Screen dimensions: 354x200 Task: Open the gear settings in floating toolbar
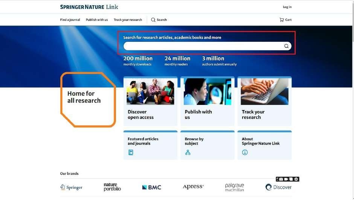click(296, 179)
